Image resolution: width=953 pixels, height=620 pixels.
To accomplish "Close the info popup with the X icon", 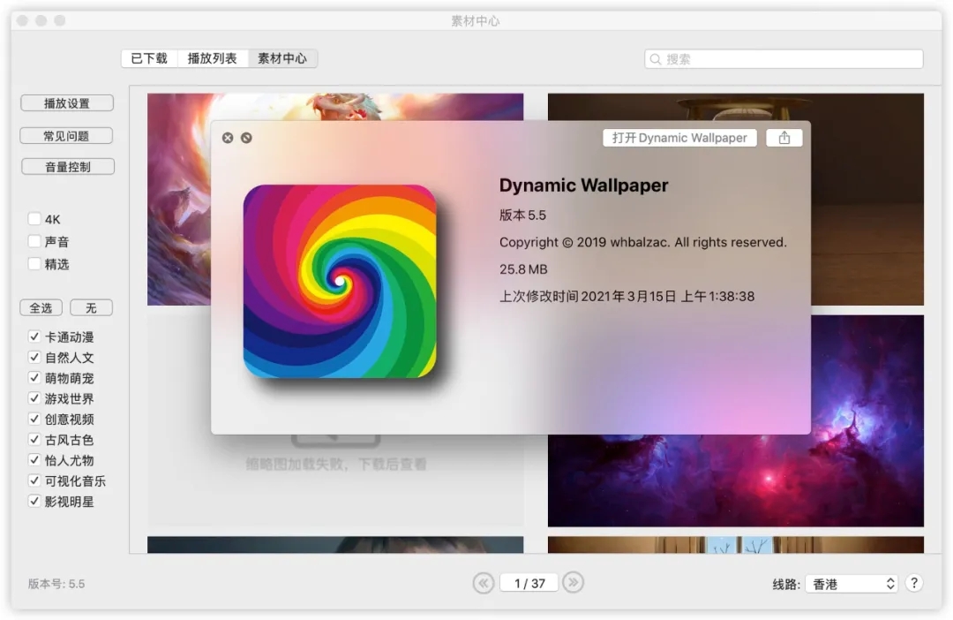I will [228, 138].
